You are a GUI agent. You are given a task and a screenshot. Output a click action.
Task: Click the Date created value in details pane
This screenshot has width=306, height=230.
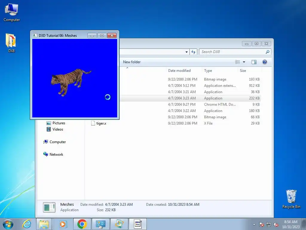pyautogui.click(x=184, y=205)
